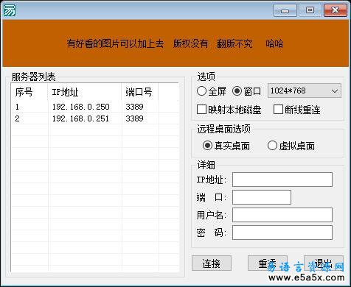The image size is (351, 287).
Task: Maximize the window
Action: point(310,10)
